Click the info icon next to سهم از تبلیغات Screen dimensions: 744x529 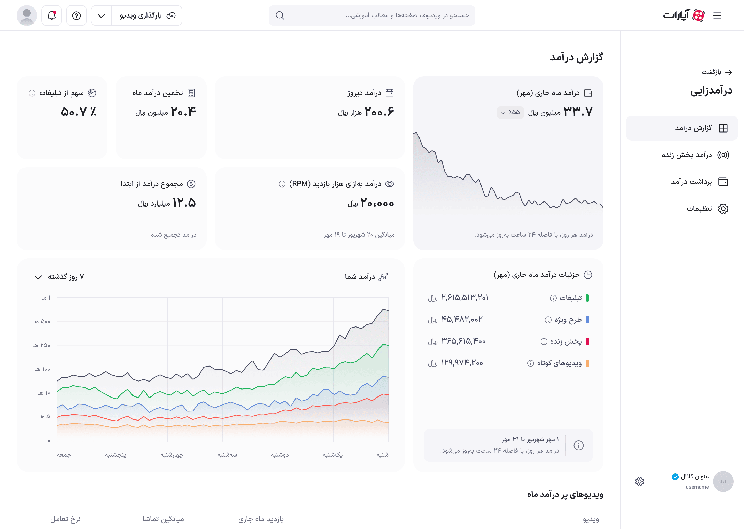tap(32, 93)
